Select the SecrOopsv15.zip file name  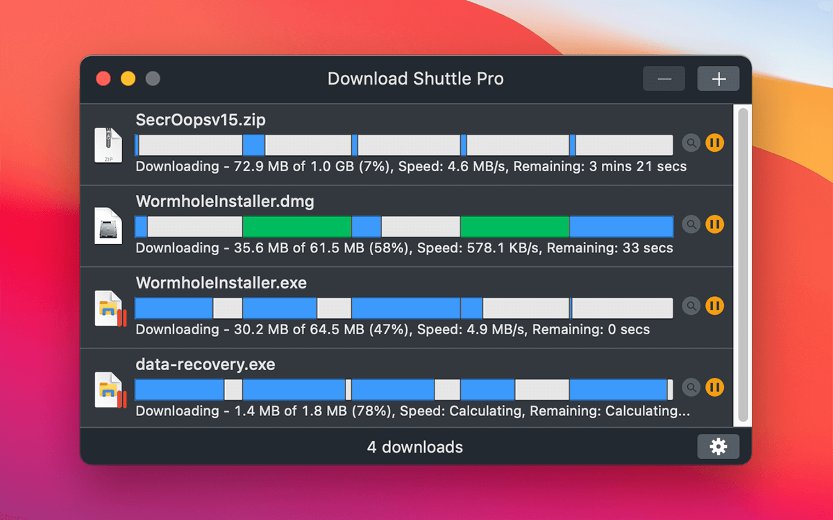click(x=201, y=120)
